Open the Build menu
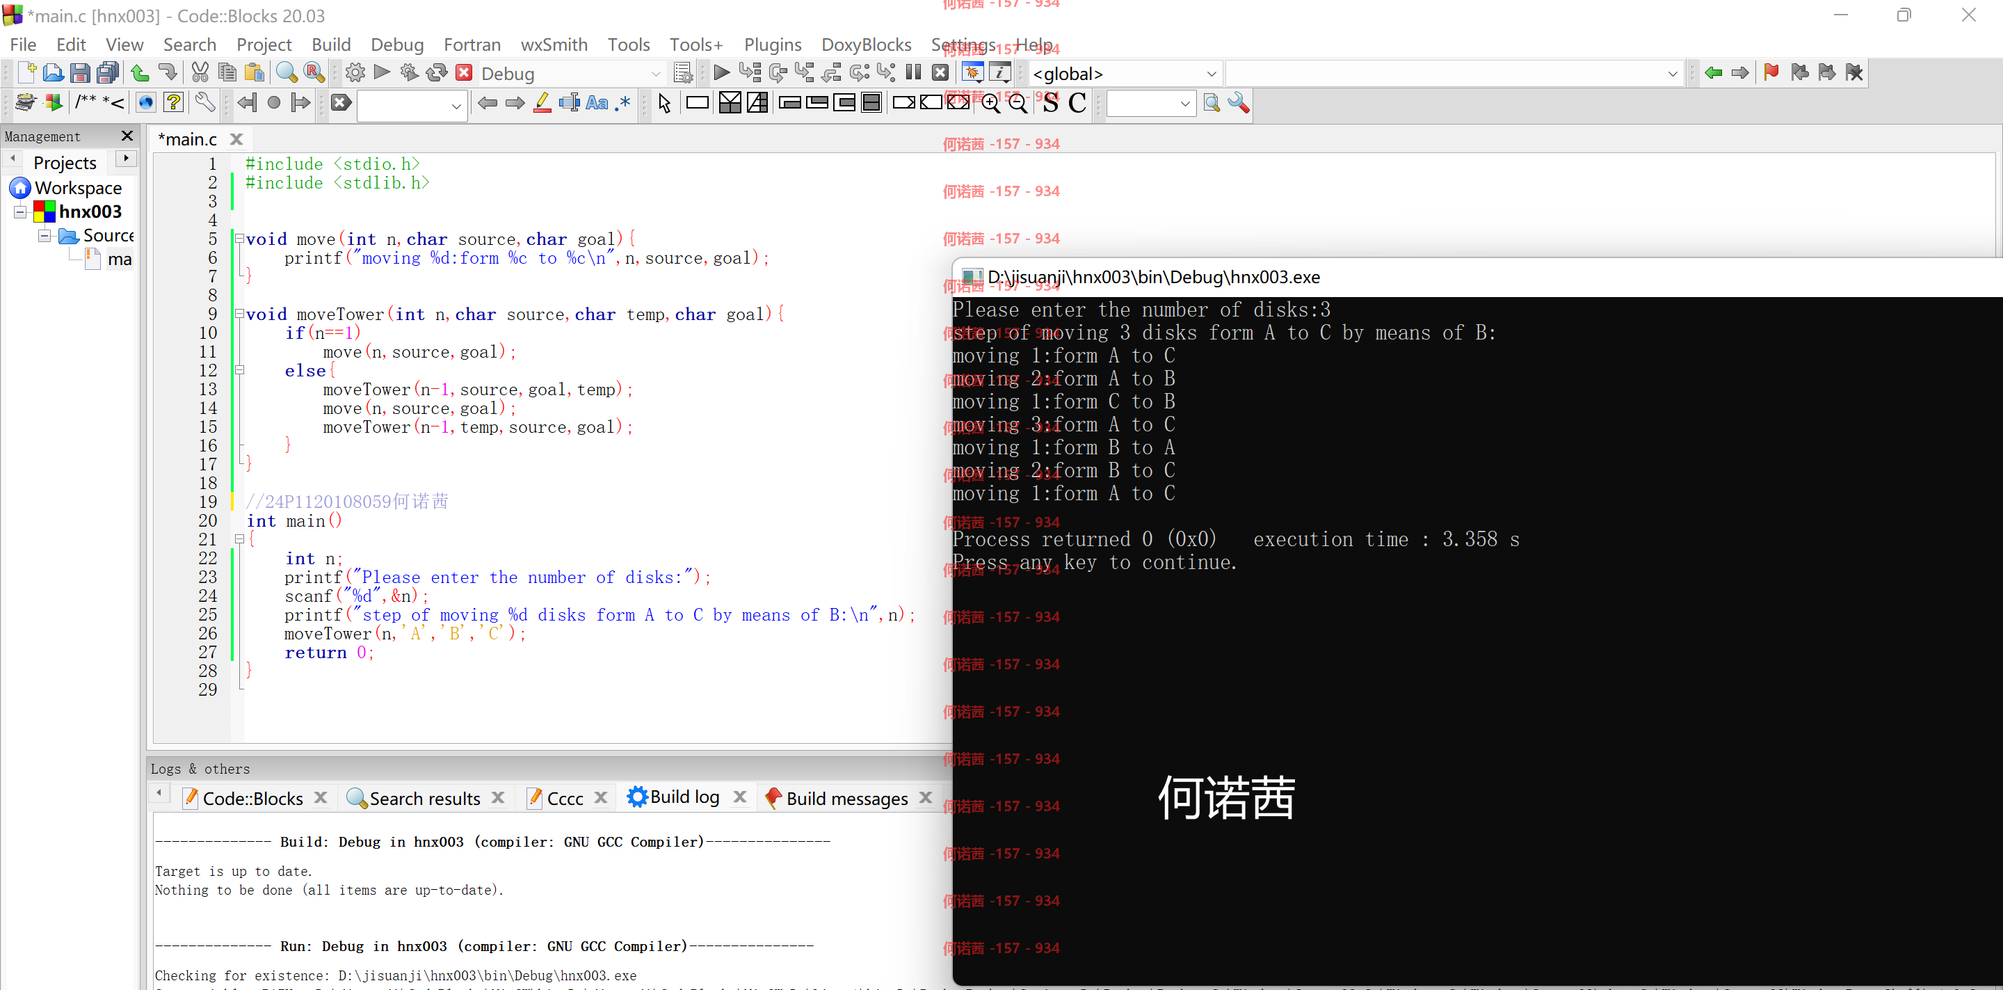 tap(331, 45)
